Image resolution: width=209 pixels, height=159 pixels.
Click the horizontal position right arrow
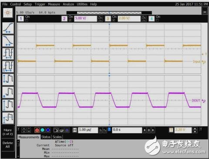153,130
